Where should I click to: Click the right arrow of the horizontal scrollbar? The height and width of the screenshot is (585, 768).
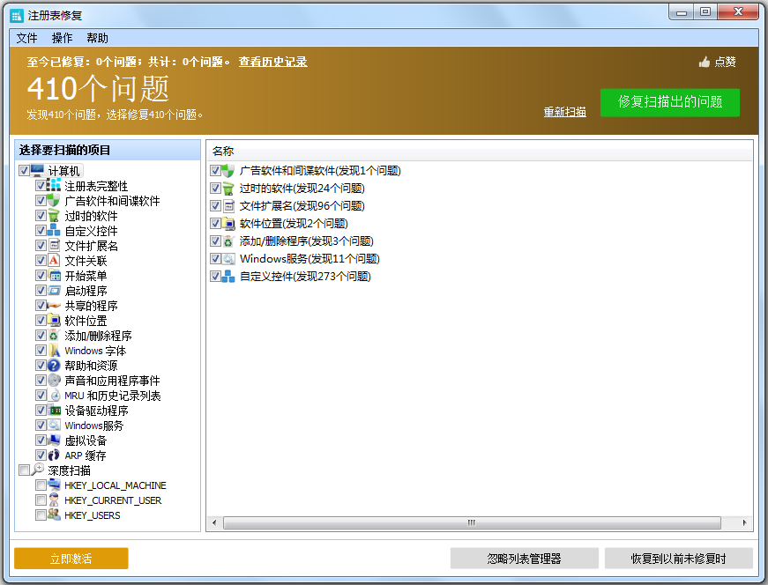coord(746,523)
